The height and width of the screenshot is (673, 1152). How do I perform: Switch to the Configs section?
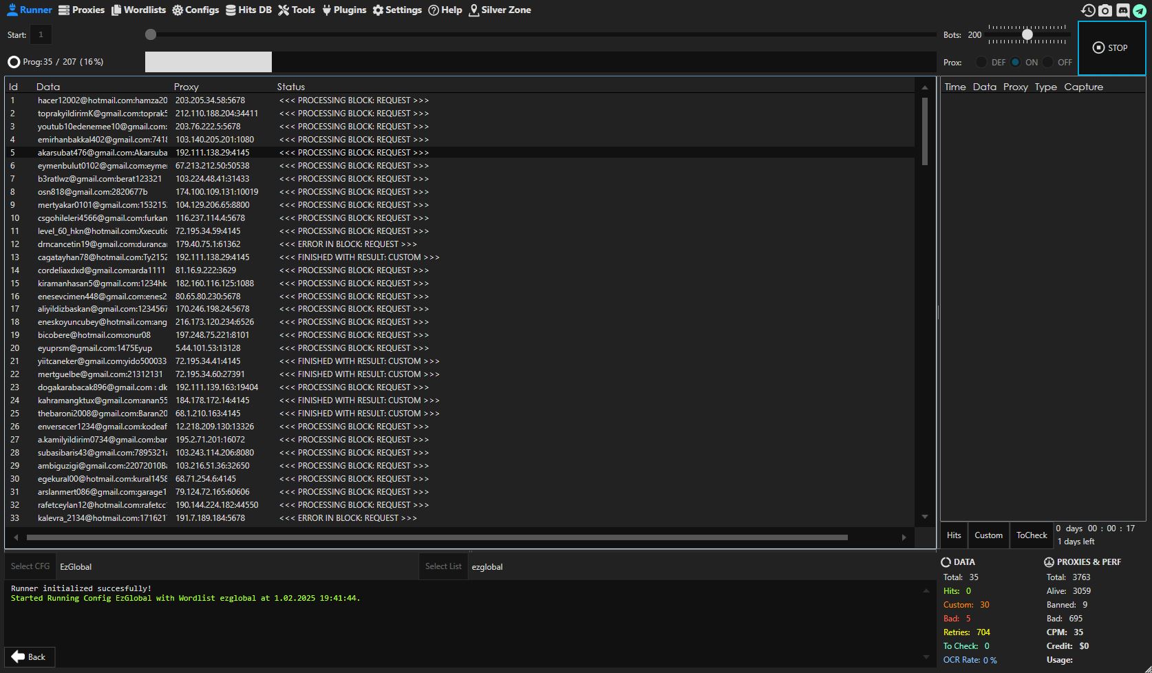point(195,10)
